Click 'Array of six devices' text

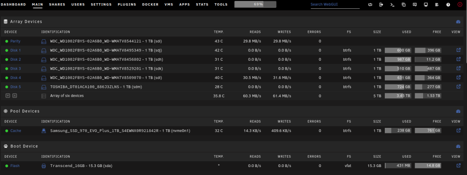click(67, 96)
